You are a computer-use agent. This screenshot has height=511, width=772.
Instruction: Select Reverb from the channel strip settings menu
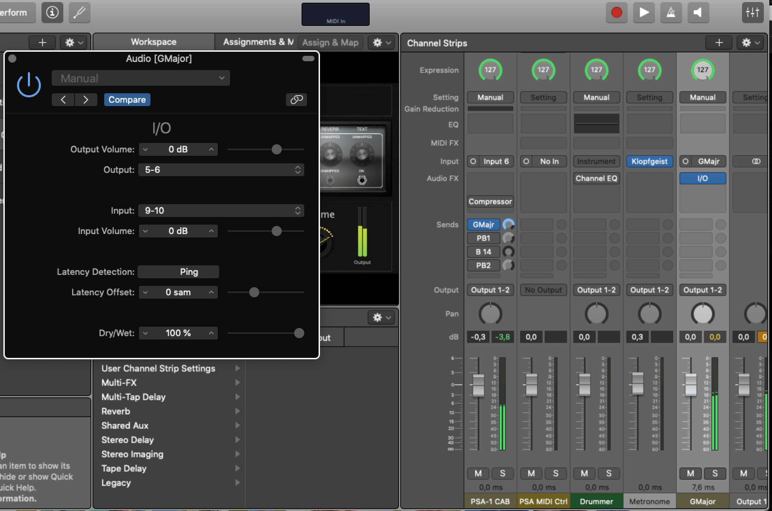(116, 411)
